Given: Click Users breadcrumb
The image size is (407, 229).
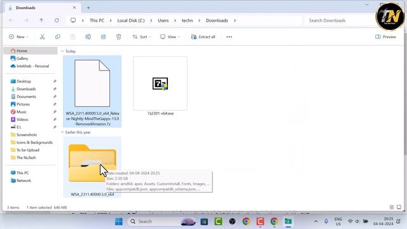Looking at the screenshot, I should click(x=163, y=20).
